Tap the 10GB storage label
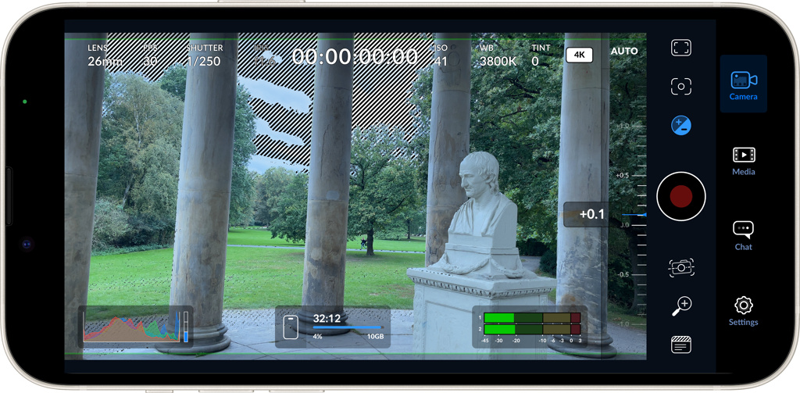The height and width of the screenshot is (393, 800). 376,337
